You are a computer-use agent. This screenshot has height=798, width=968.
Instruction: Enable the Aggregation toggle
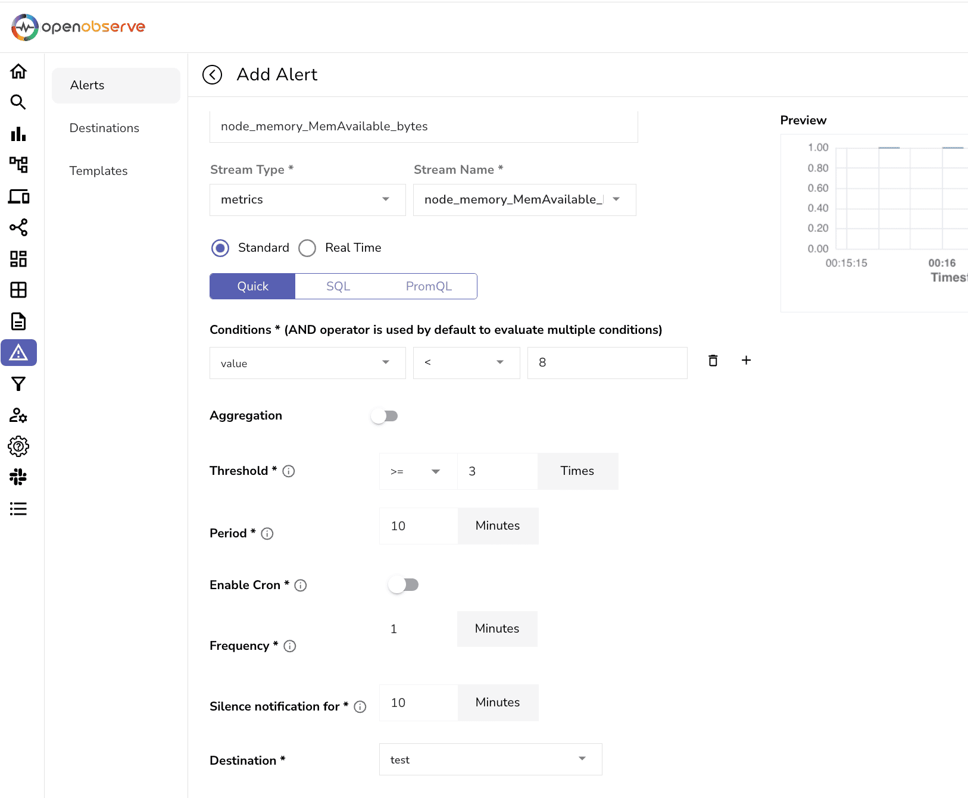tap(384, 416)
